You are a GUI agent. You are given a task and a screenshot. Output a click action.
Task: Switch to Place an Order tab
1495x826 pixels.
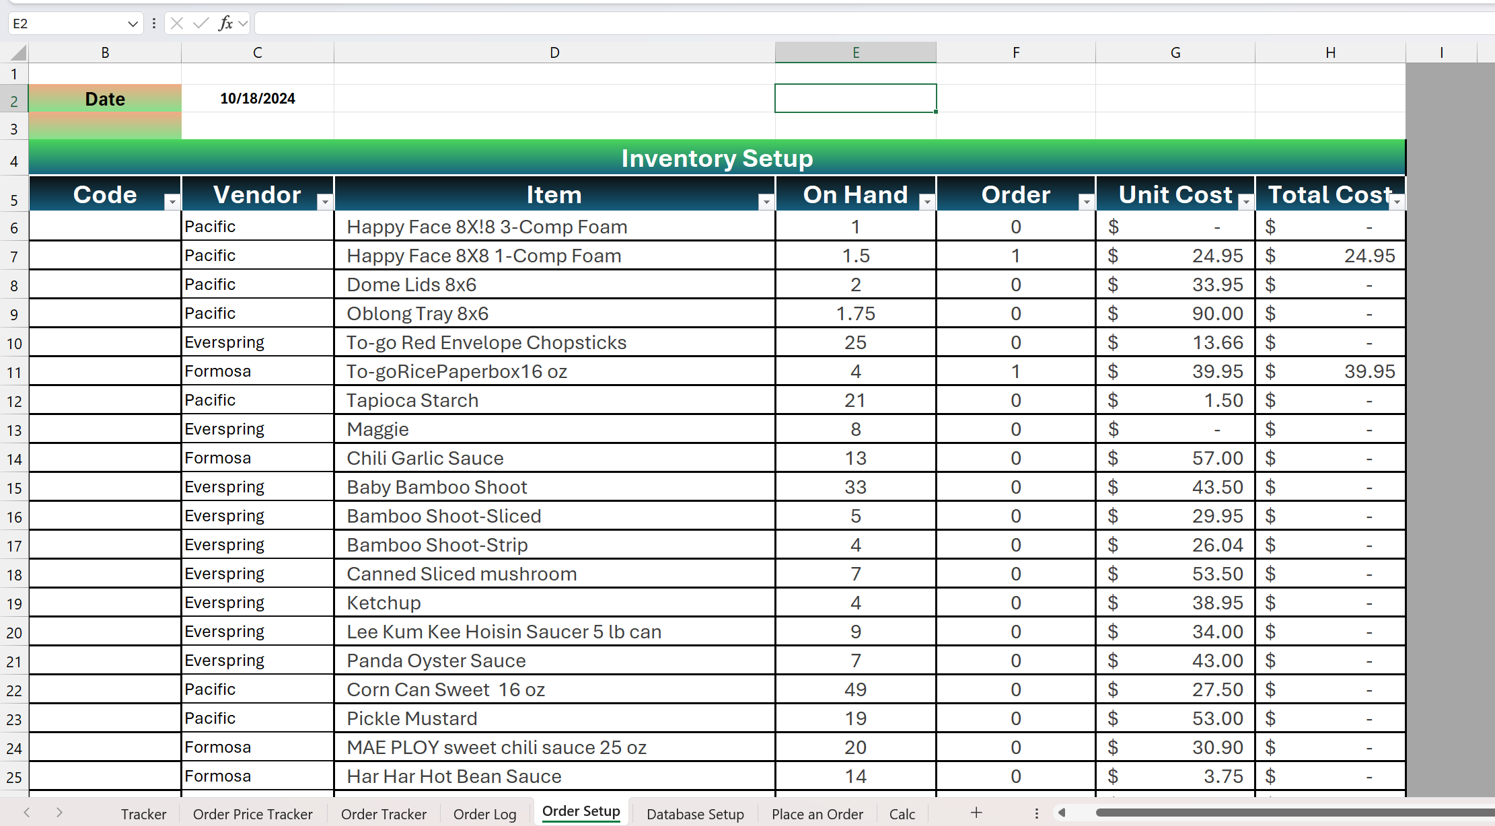point(817,814)
